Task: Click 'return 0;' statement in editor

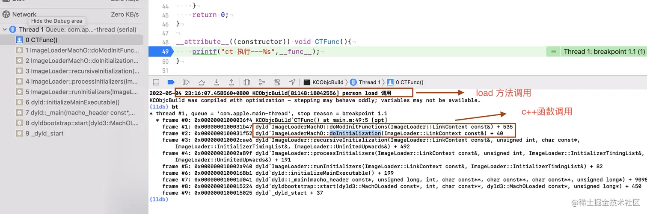Action: [x=211, y=15]
